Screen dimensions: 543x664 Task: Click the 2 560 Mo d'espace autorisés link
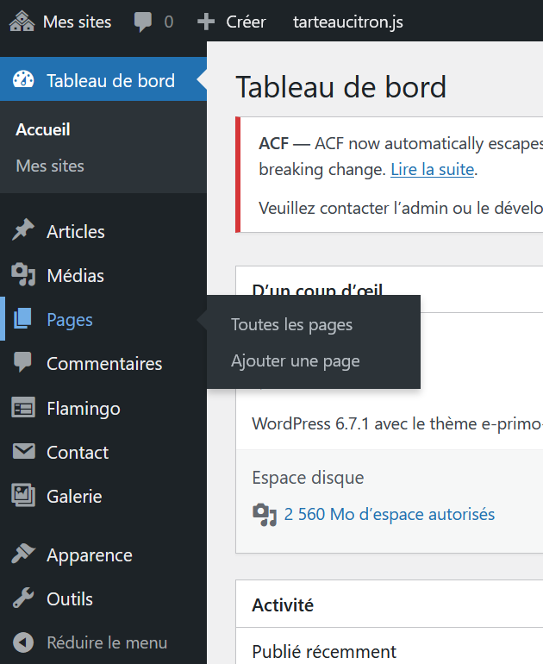(389, 515)
